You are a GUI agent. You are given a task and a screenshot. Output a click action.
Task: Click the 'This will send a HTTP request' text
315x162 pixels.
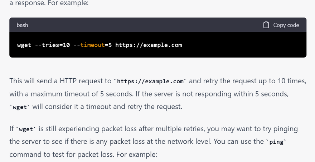tap(60, 81)
